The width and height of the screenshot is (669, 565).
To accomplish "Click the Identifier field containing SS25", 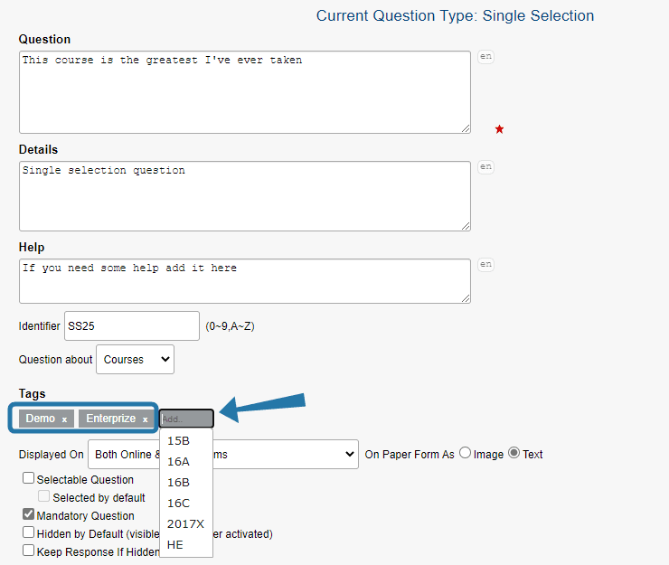I will click(131, 326).
